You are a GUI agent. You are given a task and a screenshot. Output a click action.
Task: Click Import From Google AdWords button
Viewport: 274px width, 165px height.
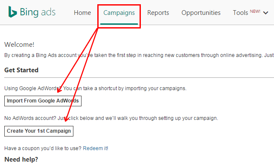(43, 101)
